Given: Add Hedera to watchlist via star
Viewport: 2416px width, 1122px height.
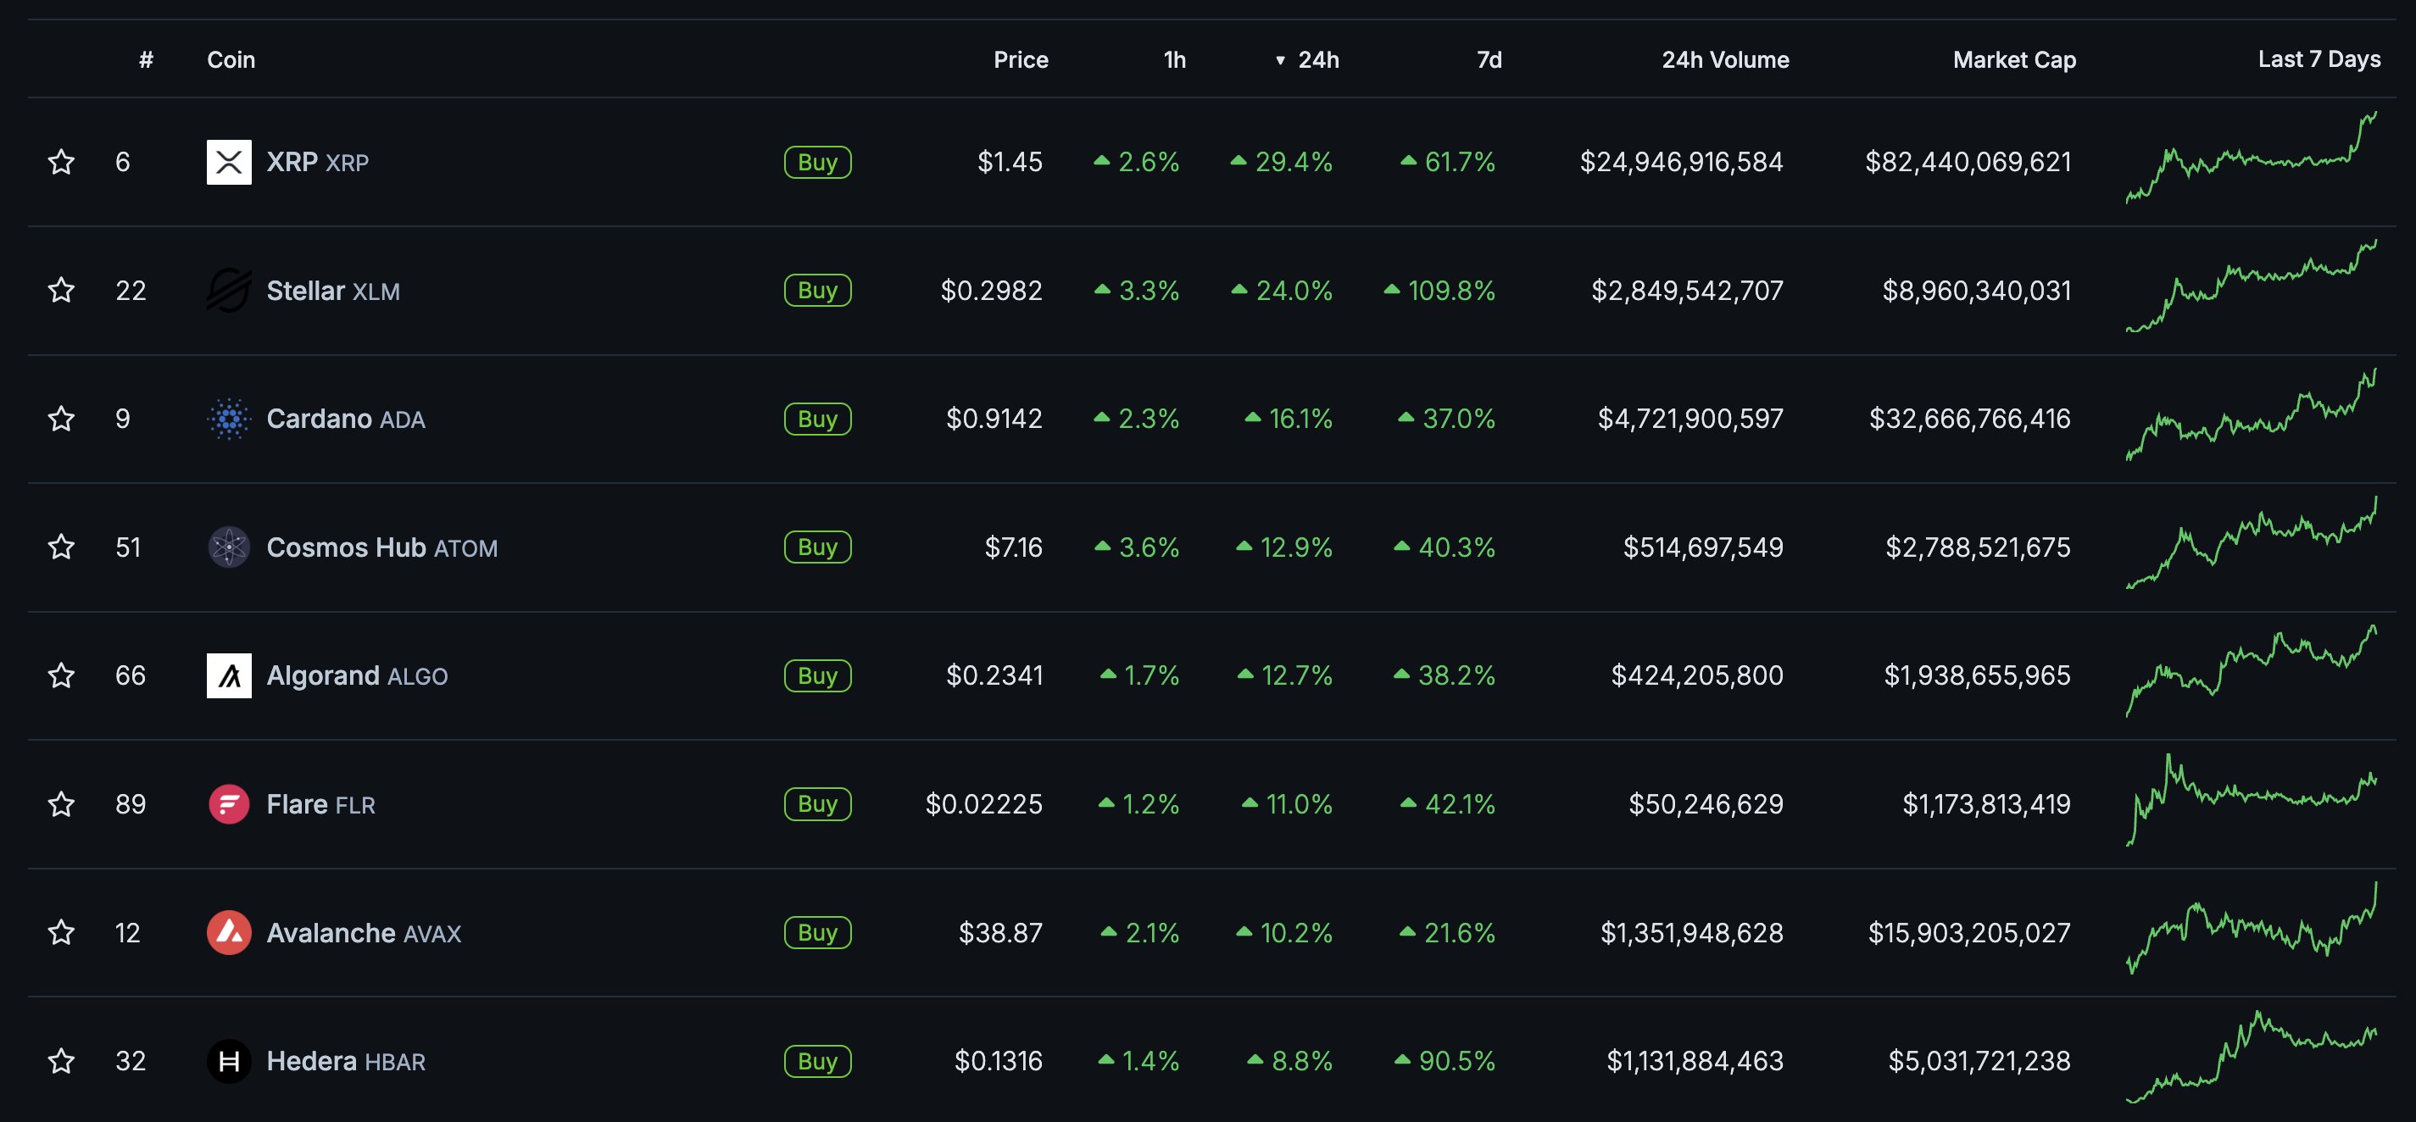Looking at the screenshot, I should 62,1061.
